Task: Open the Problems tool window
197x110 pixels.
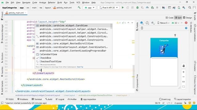Action: [x=23, y=99]
